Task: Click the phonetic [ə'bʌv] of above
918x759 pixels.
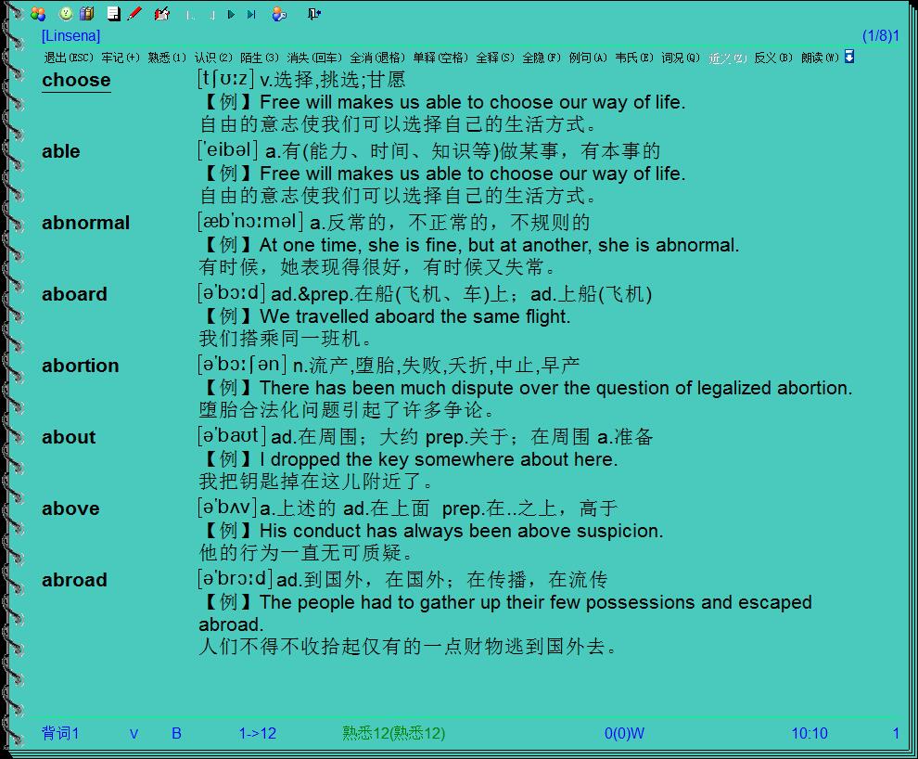Action: tap(228, 508)
